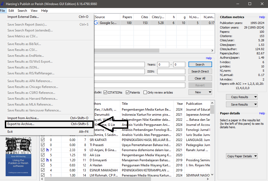Click the ISSN input field
Viewport: 268px width, 181px height.
171,71
